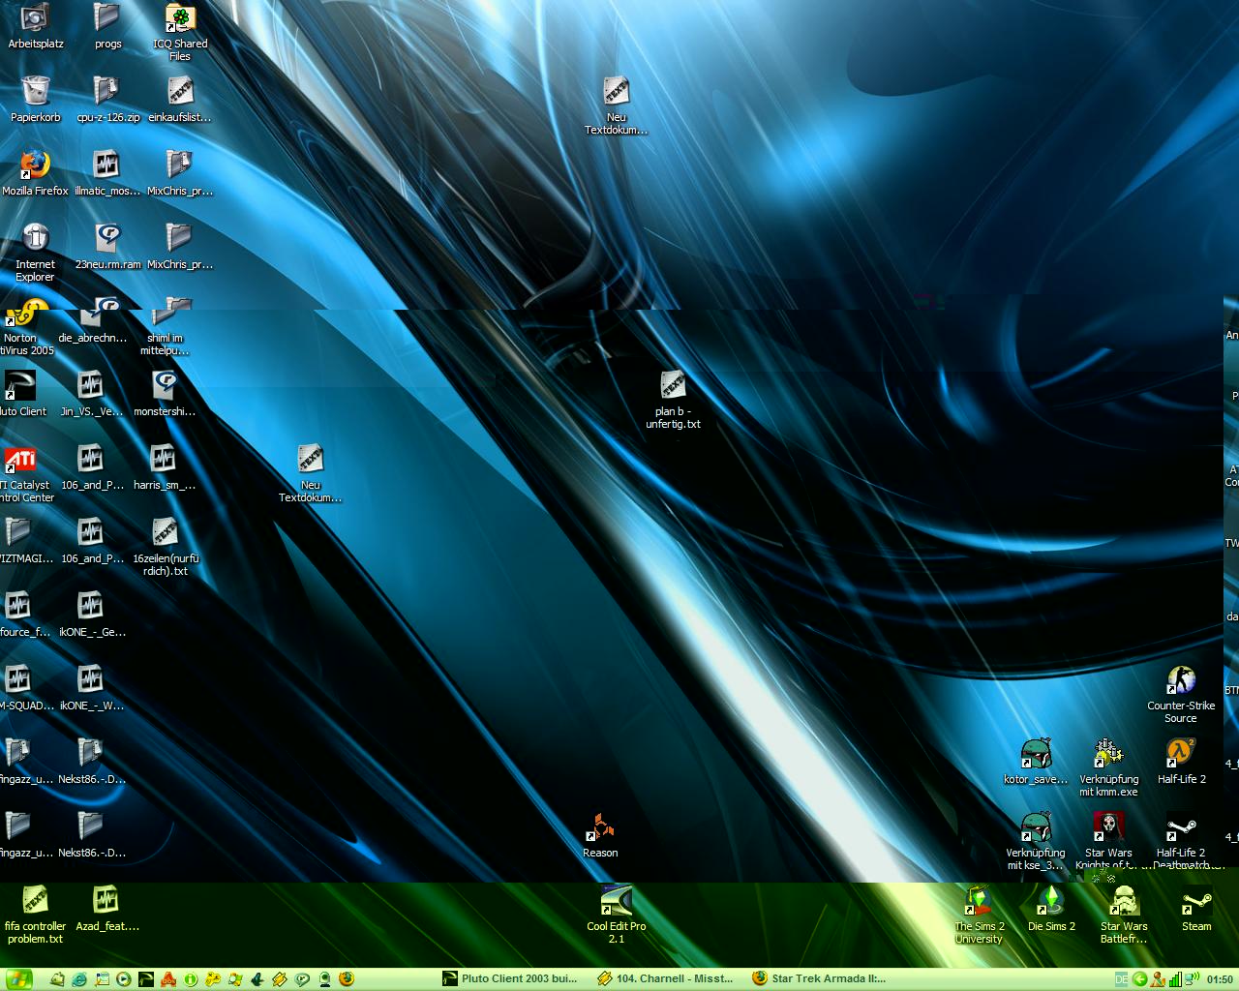Viewport: 1239px width, 991px height.
Task: Open the ICQ Shared Files folder
Action: (x=180, y=18)
